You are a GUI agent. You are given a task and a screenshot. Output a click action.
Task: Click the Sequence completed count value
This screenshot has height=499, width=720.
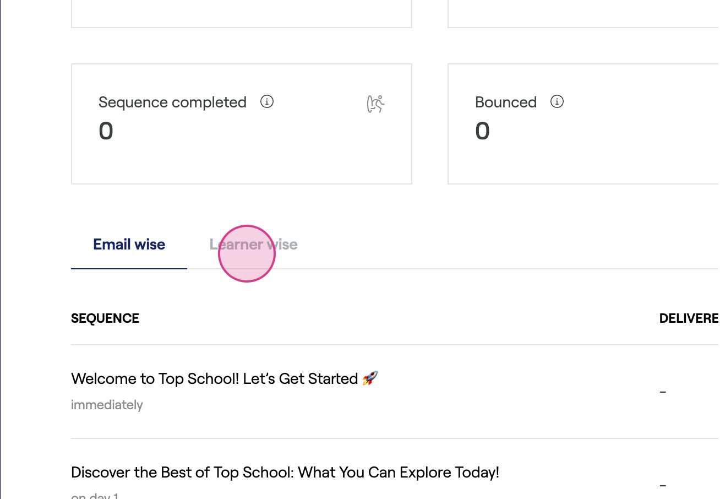106,131
